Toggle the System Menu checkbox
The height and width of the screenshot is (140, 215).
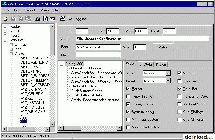tap(128, 112)
